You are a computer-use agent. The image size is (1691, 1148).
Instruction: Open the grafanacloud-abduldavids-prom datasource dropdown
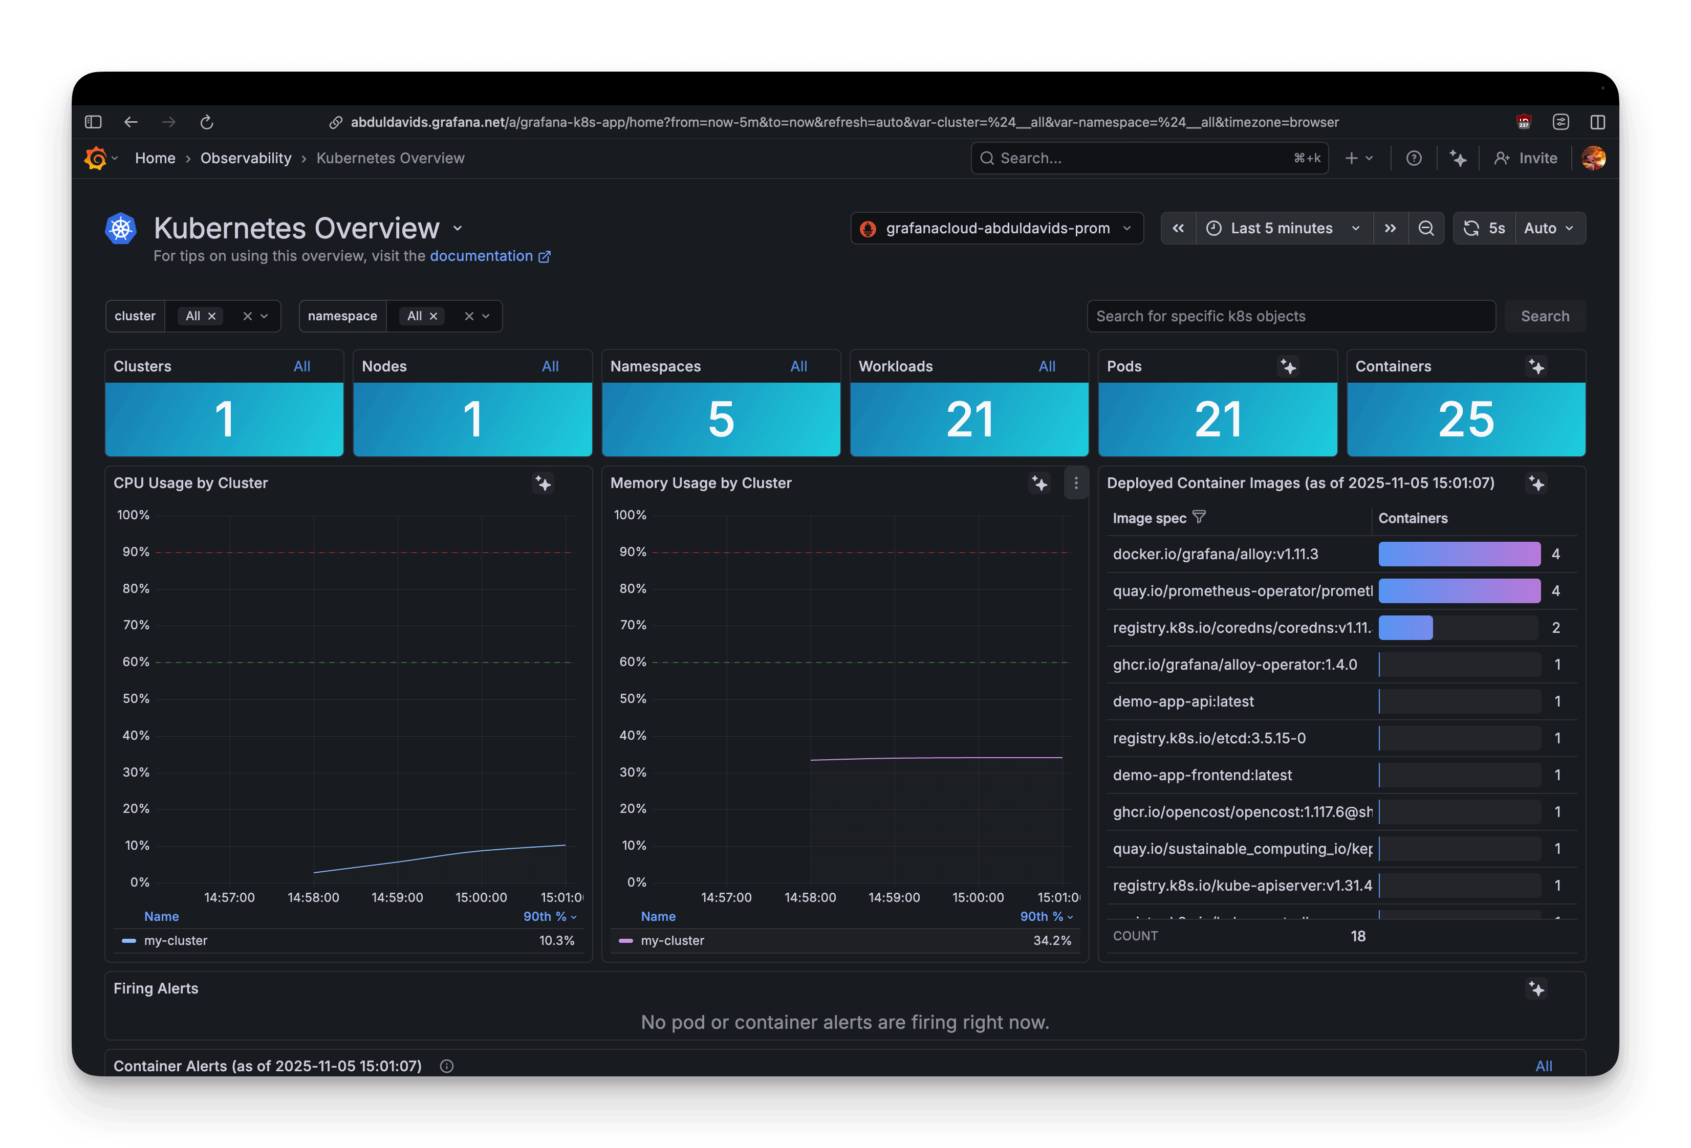click(997, 228)
